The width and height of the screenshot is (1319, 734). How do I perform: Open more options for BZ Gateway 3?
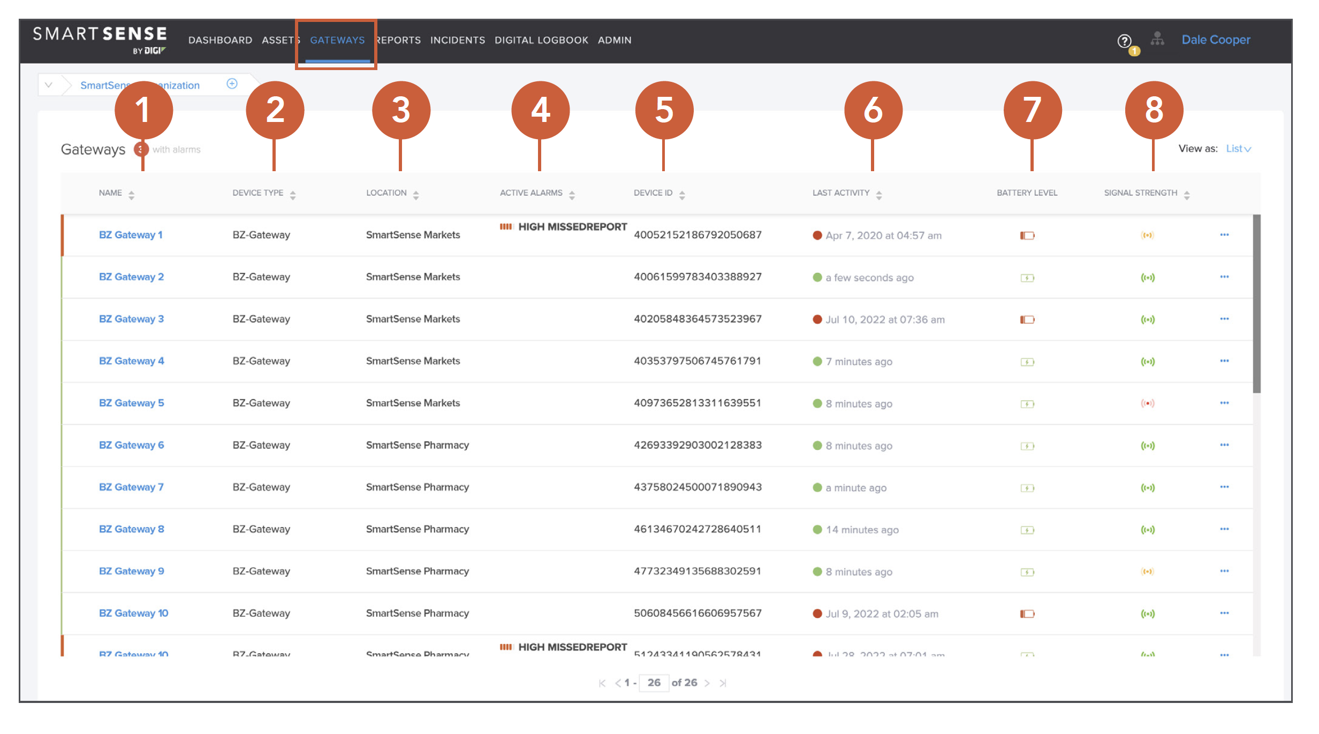1224,319
